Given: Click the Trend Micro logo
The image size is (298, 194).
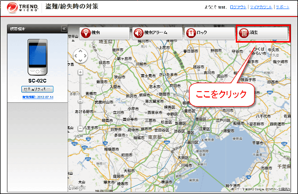Looking at the screenshot, I should pyautogui.click(x=22, y=7).
